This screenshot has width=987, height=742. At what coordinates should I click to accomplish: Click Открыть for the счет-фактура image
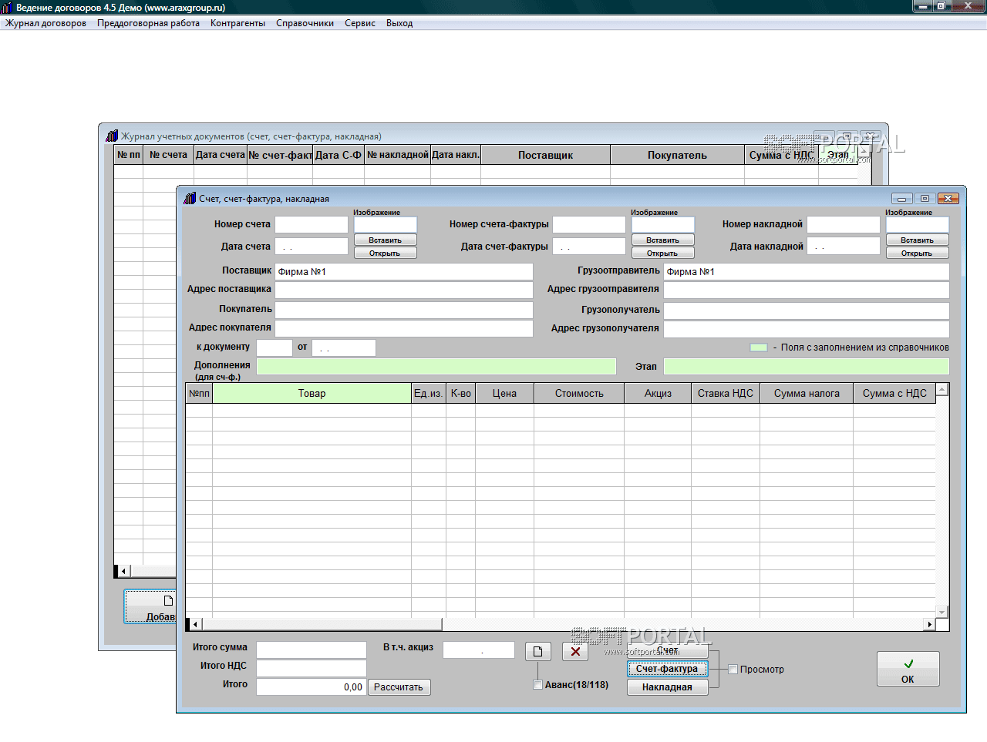coord(663,253)
